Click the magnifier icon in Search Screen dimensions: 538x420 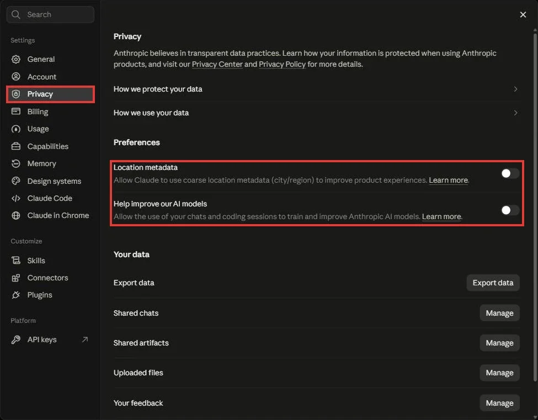click(x=16, y=14)
